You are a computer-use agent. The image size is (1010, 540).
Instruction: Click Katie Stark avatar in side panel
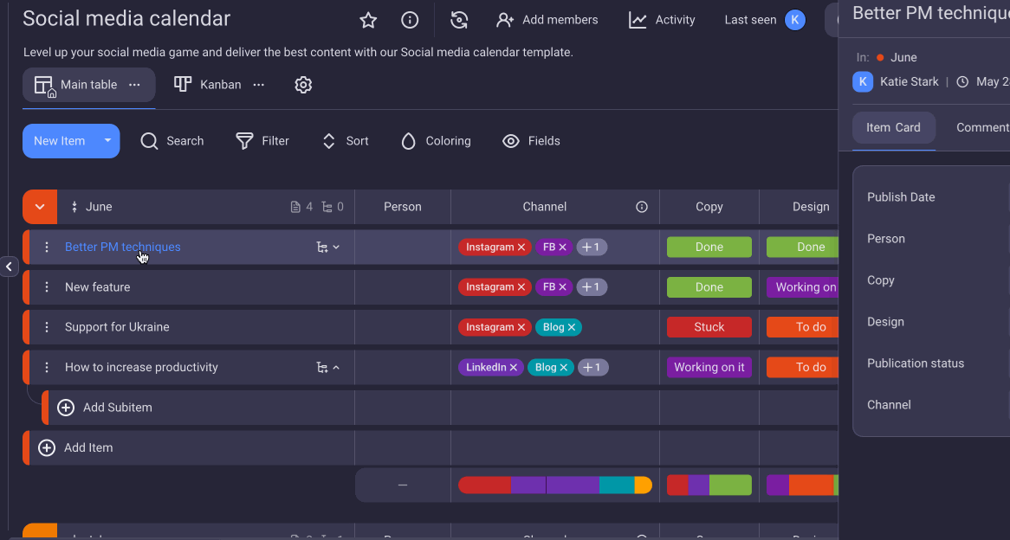click(x=863, y=81)
